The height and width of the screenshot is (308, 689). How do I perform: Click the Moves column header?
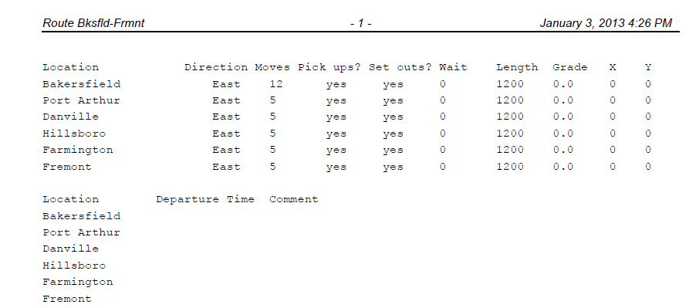(x=272, y=67)
